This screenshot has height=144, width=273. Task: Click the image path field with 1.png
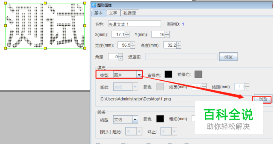176,99
